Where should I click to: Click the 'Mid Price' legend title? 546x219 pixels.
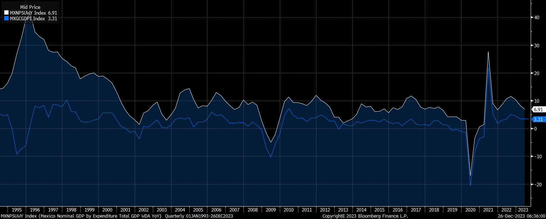click(30, 7)
